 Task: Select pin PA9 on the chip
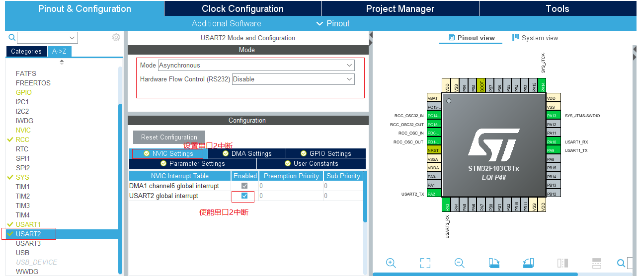pos(553,150)
